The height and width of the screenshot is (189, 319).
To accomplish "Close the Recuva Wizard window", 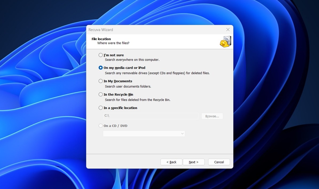I will click(228, 30).
